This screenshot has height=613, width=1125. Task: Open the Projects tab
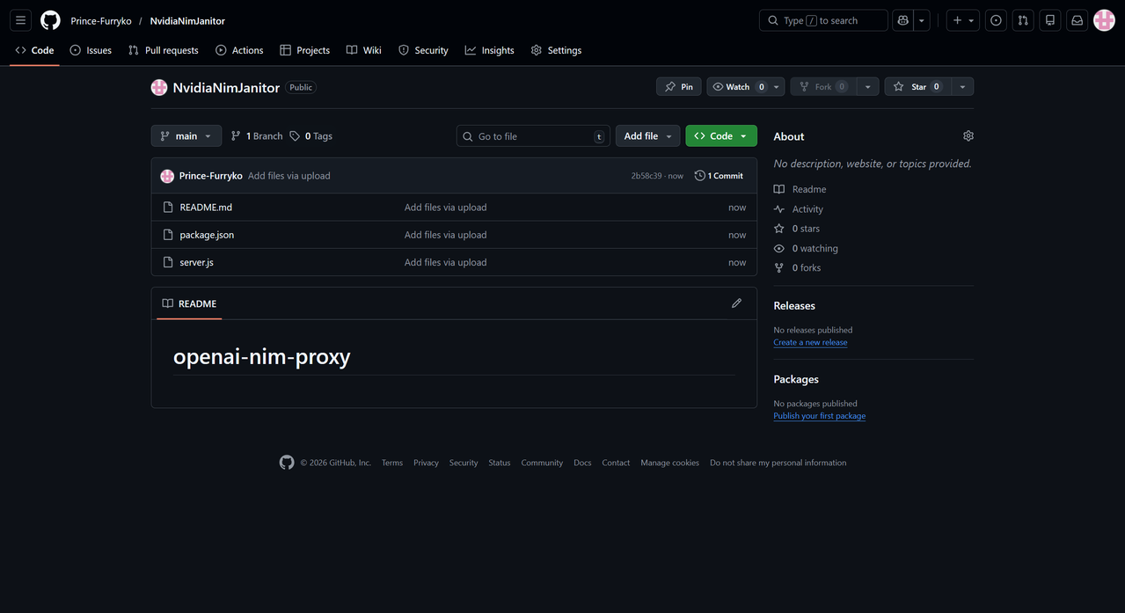point(305,50)
